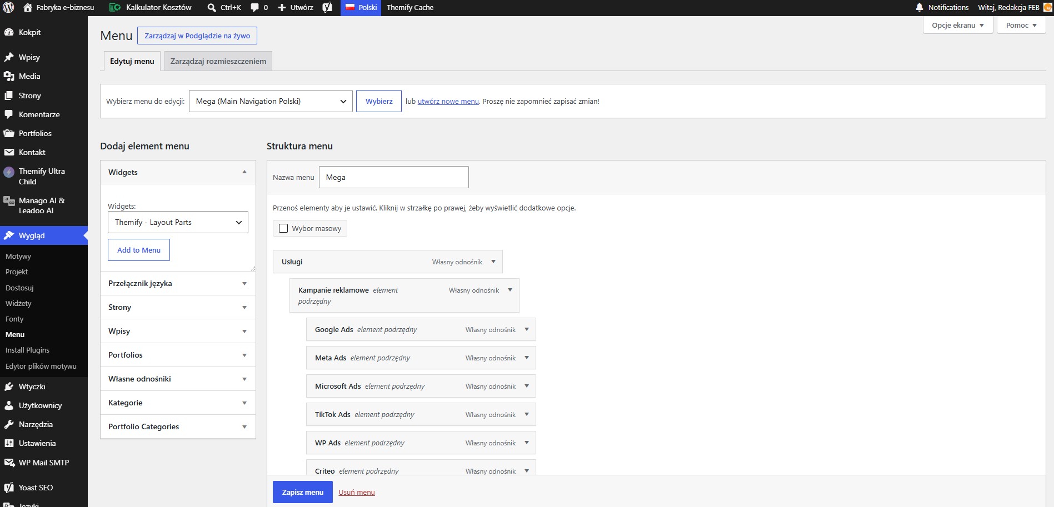
Task: Open the Widgets Themify - Layout Parts dropdown
Action: 178,222
